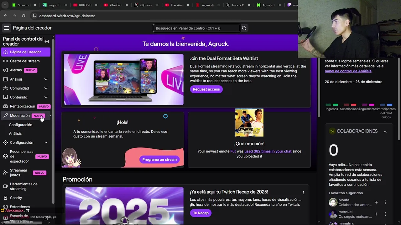This screenshot has width=401, height=225.
Task: Open Análisis submenu under Moderación
Action: coord(15,133)
